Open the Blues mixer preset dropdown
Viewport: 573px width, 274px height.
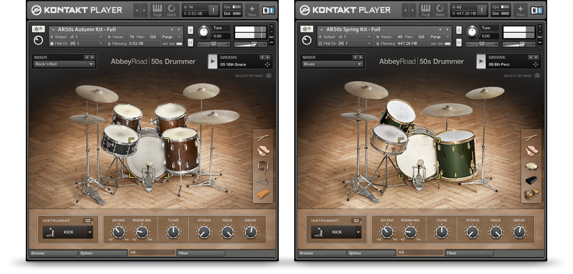pos(333,64)
